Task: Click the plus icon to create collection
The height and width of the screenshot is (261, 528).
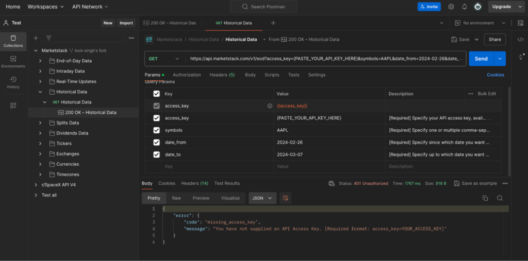Action: click(x=36, y=38)
